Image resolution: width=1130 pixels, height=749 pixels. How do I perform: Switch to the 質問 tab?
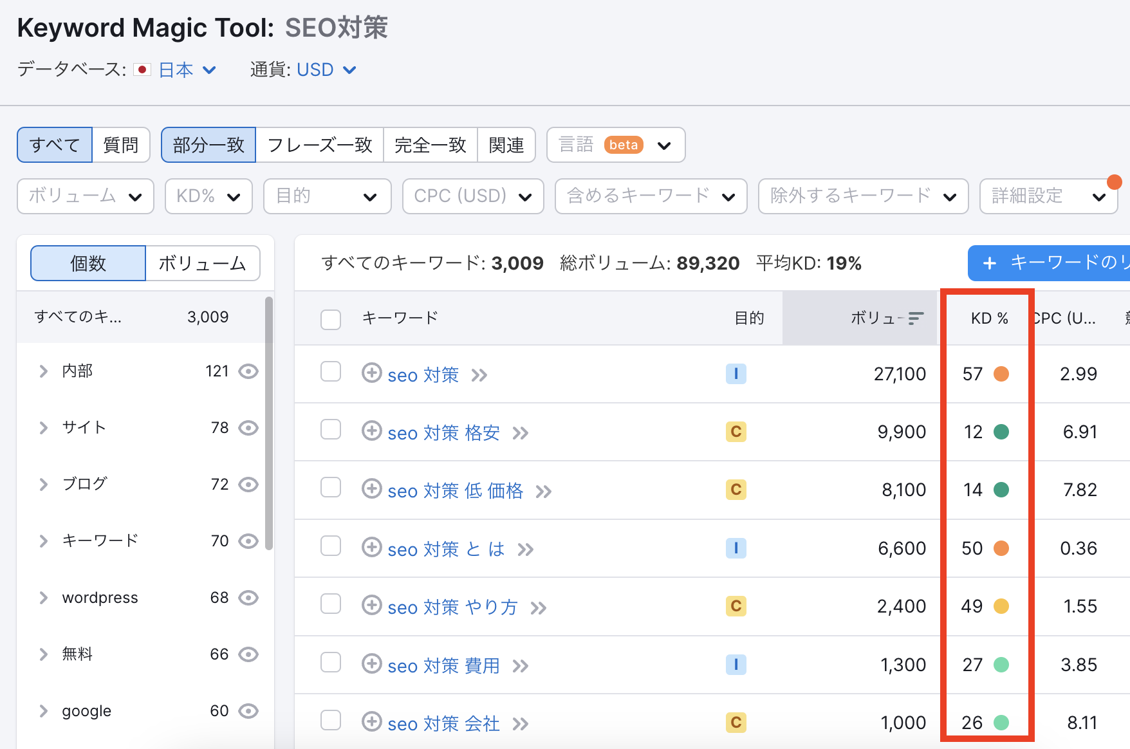click(121, 145)
